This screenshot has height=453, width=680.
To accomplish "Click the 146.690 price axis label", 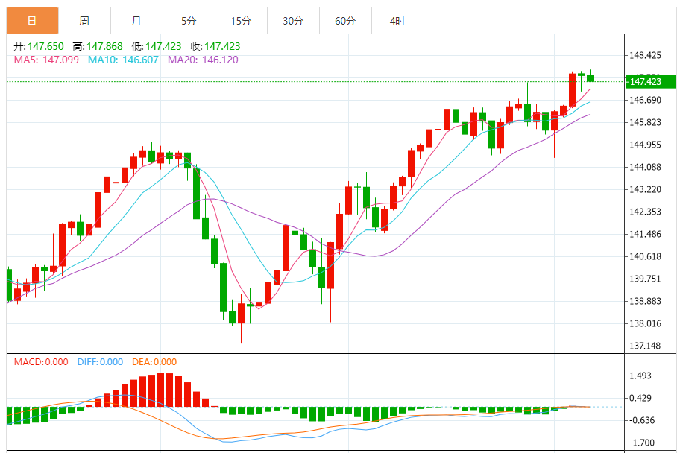I will click(645, 100).
